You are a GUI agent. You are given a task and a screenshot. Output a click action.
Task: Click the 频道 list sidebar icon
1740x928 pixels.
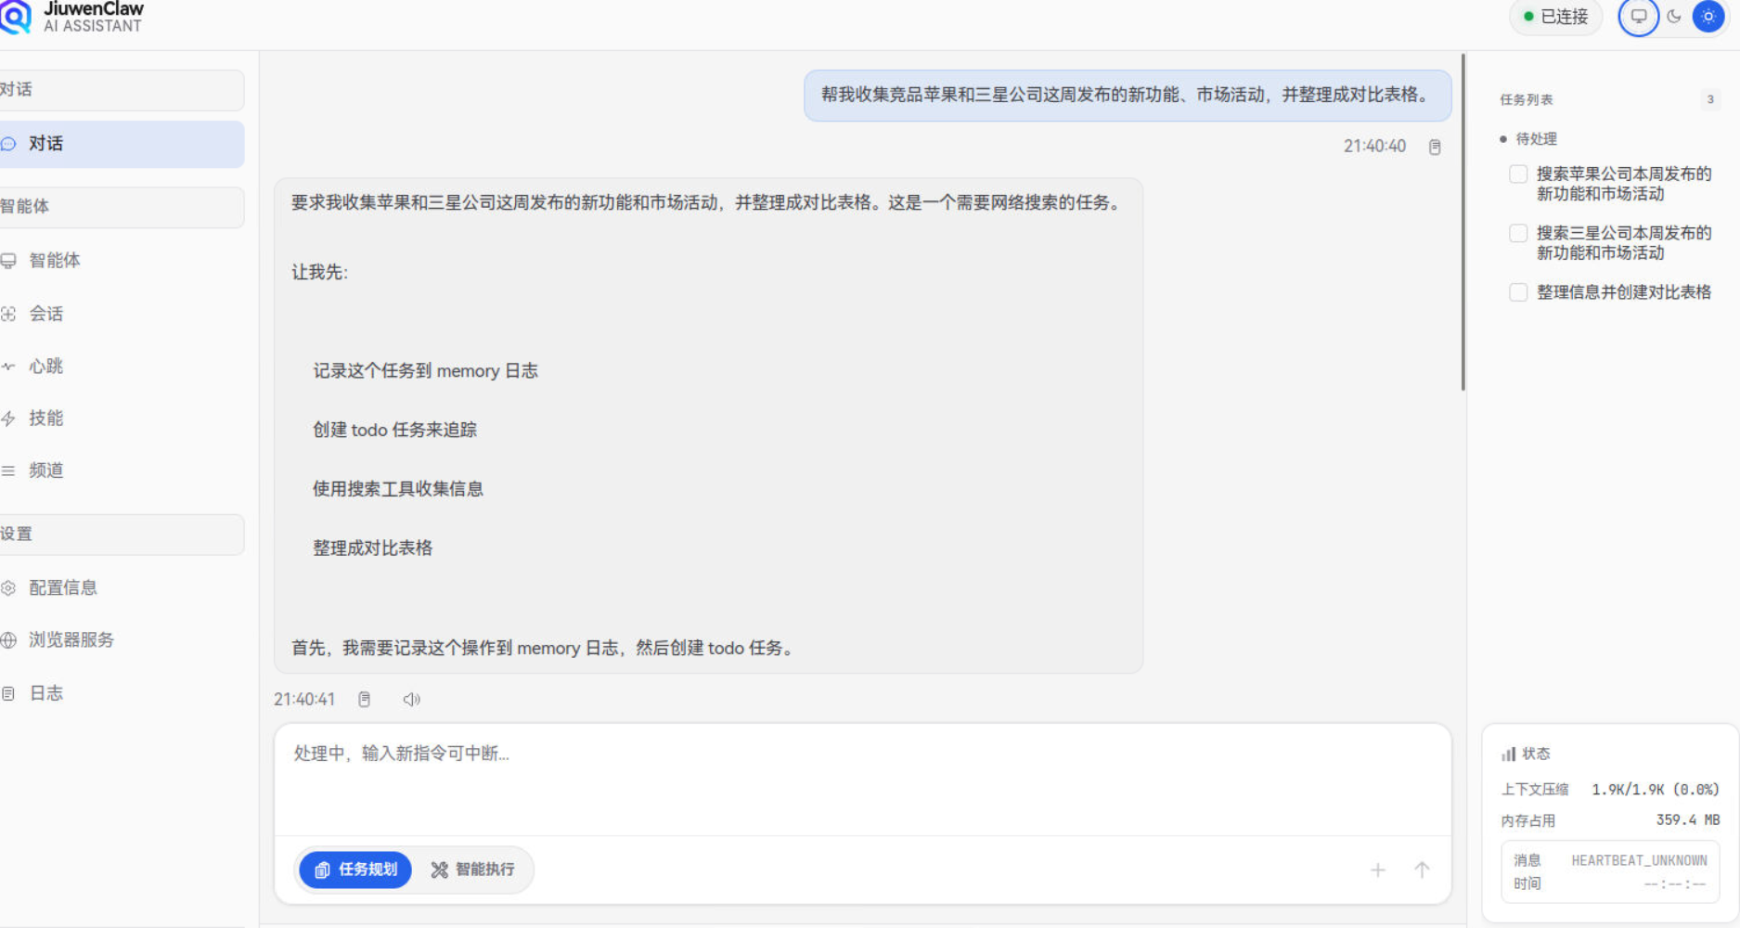point(8,470)
